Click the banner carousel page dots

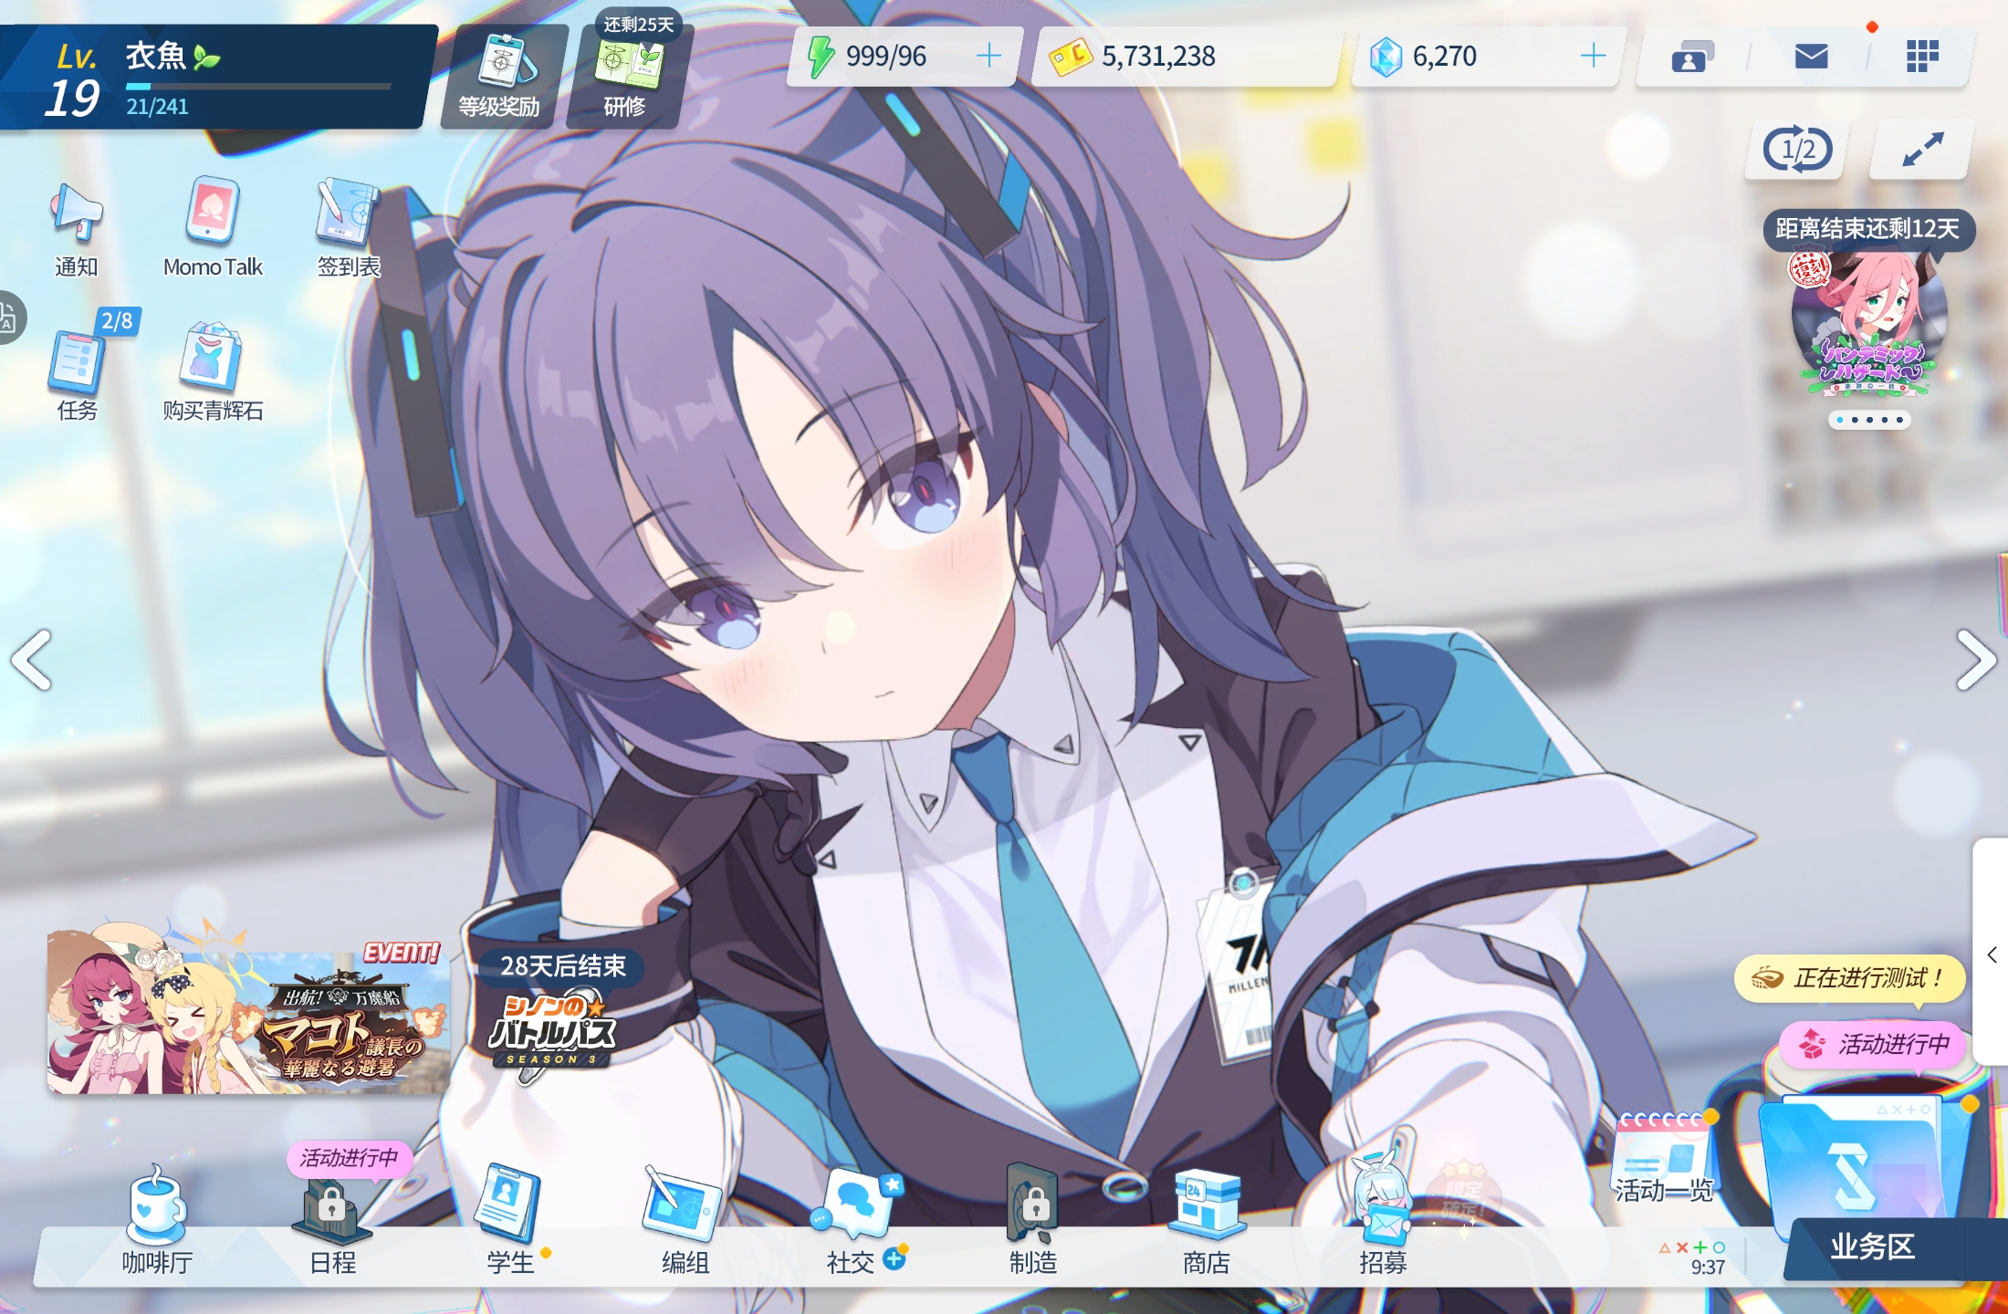[1869, 420]
